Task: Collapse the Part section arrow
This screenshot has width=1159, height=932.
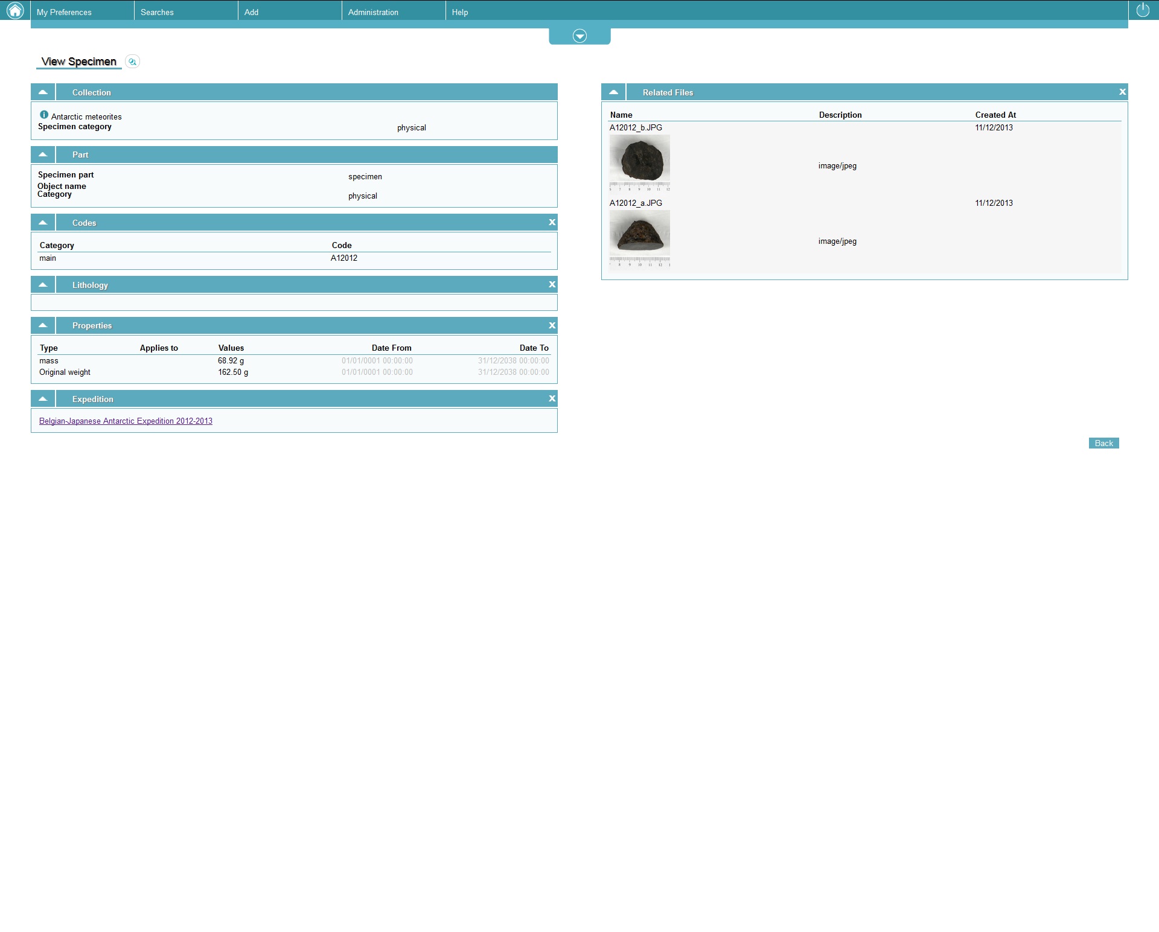Action: tap(43, 155)
